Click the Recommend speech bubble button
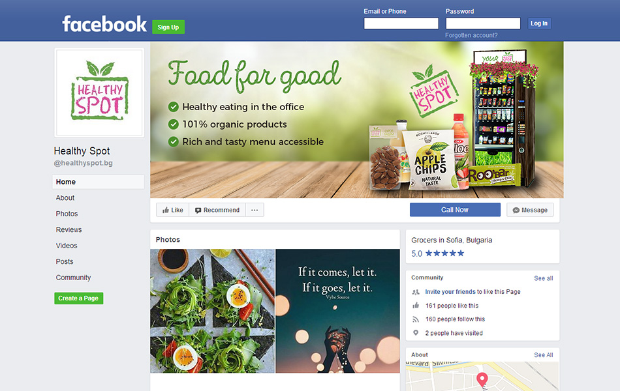Screen dimensions: 620x391 [x=217, y=210]
